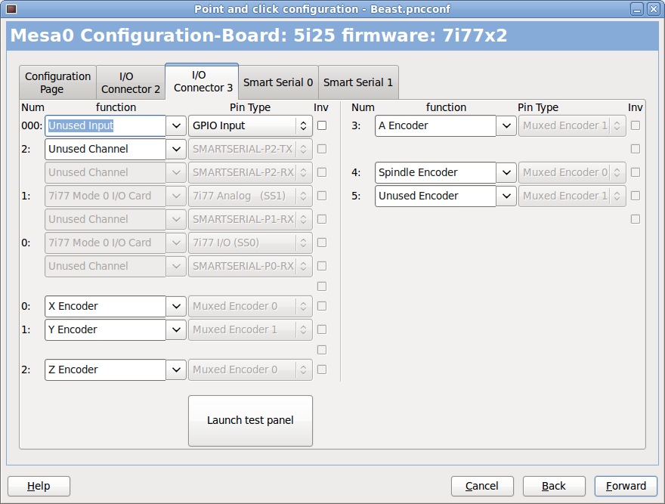Tick the Inv checkbox beside SMARTSERIAL-P2-TX
This screenshot has height=504, width=665.
(x=322, y=149)
